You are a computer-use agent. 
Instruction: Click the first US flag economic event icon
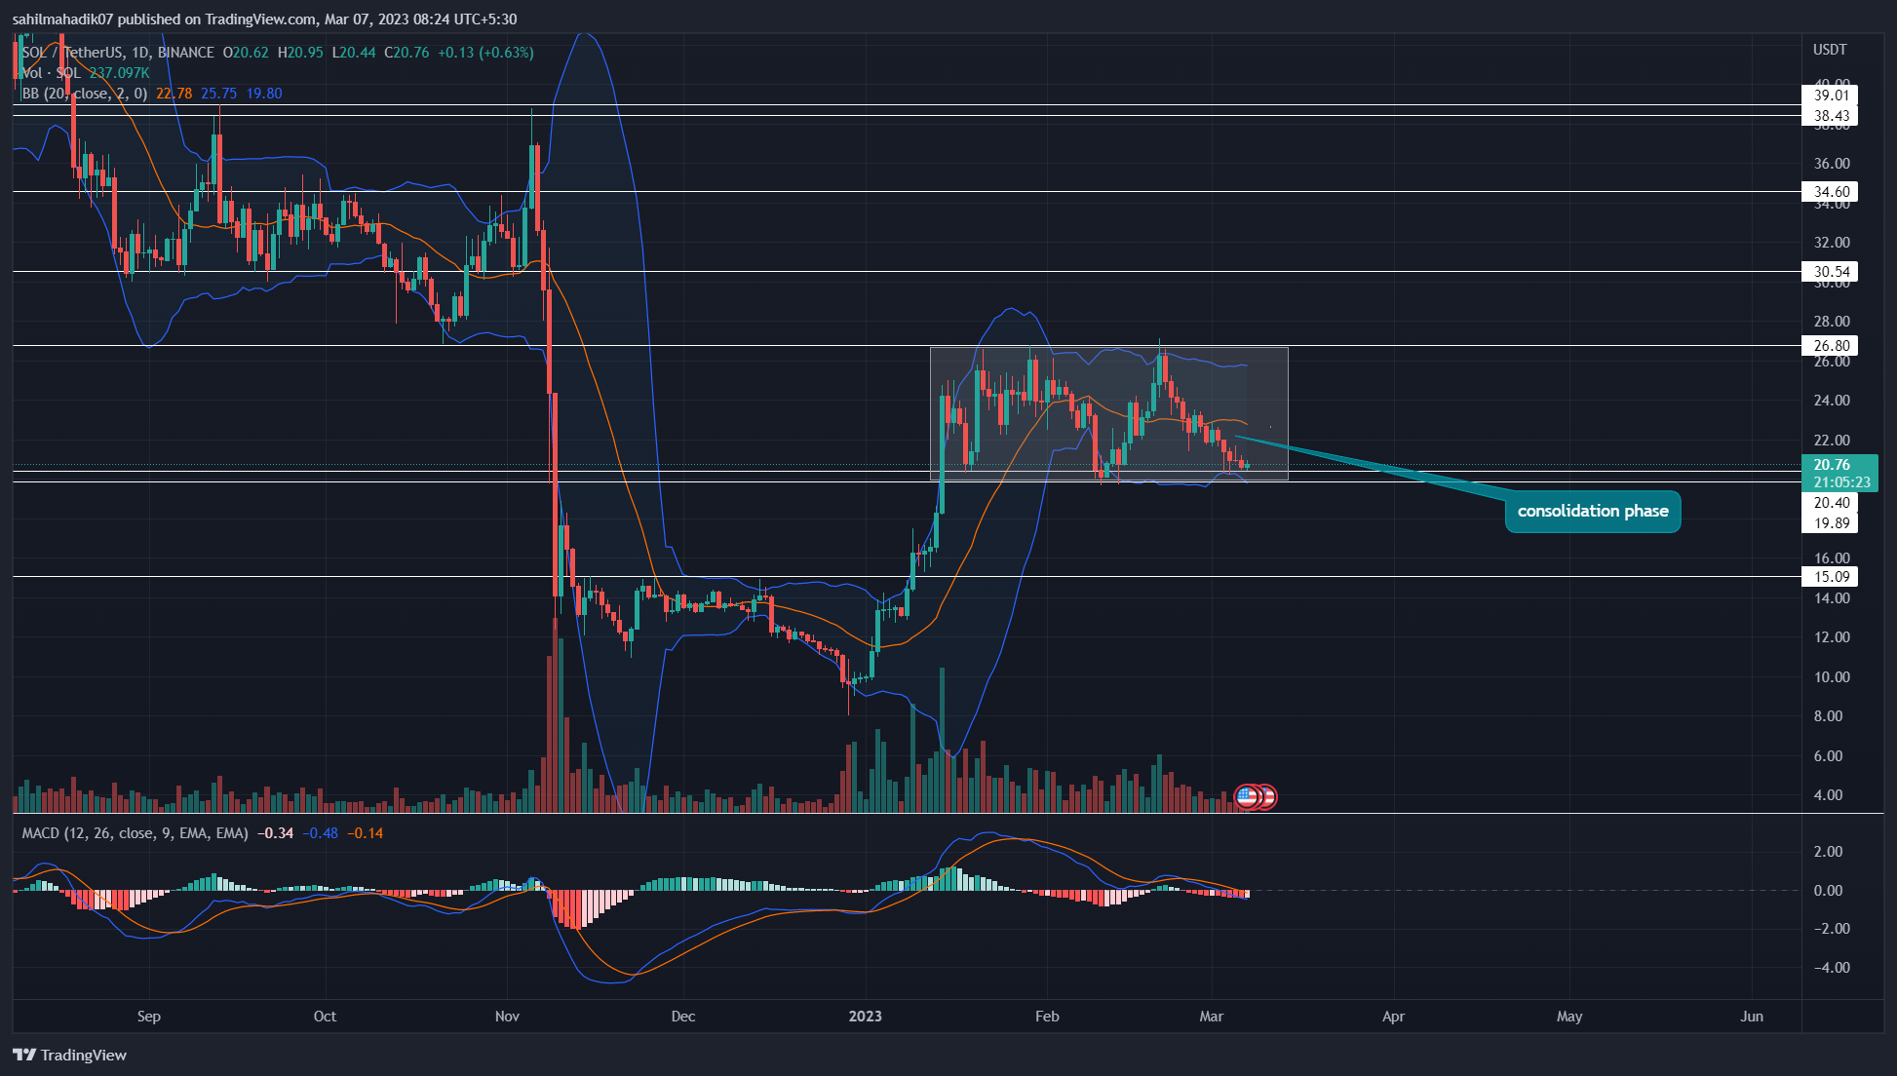tap(1247, 797)
